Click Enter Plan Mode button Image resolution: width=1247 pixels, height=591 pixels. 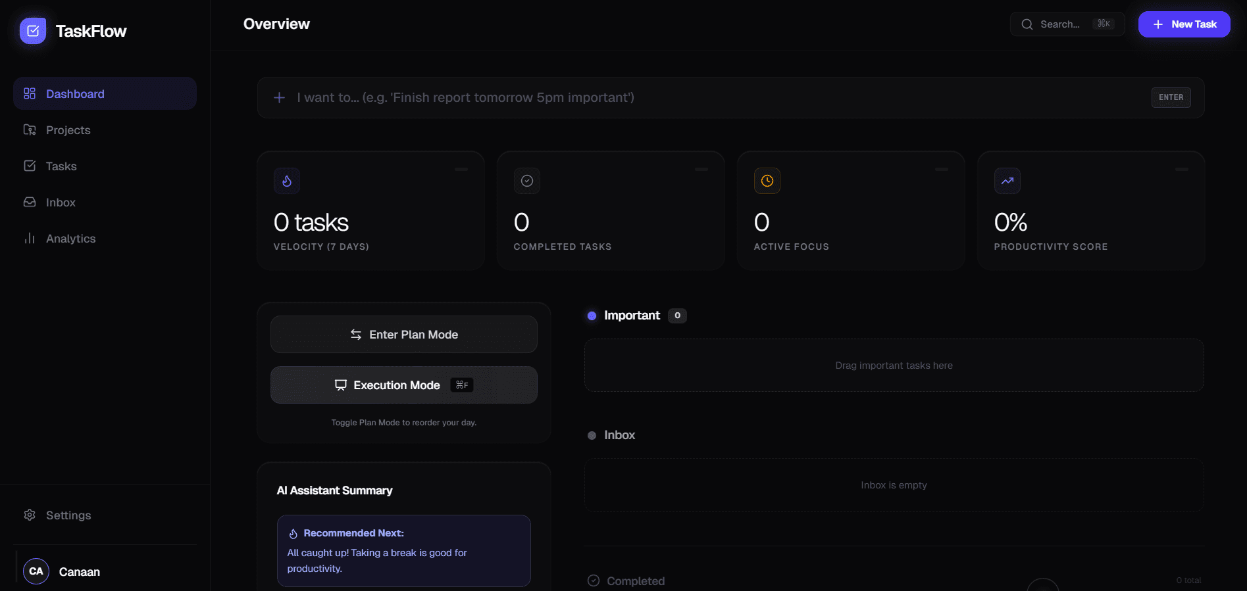pos(404,335)
